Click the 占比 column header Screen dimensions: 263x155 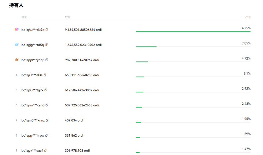point(247,17)
